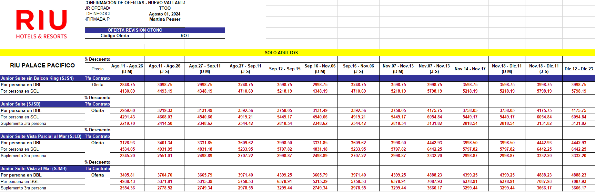Select the TTOO operator cell
Viewport: 595px width, 192px height.
tap(165, 8)
